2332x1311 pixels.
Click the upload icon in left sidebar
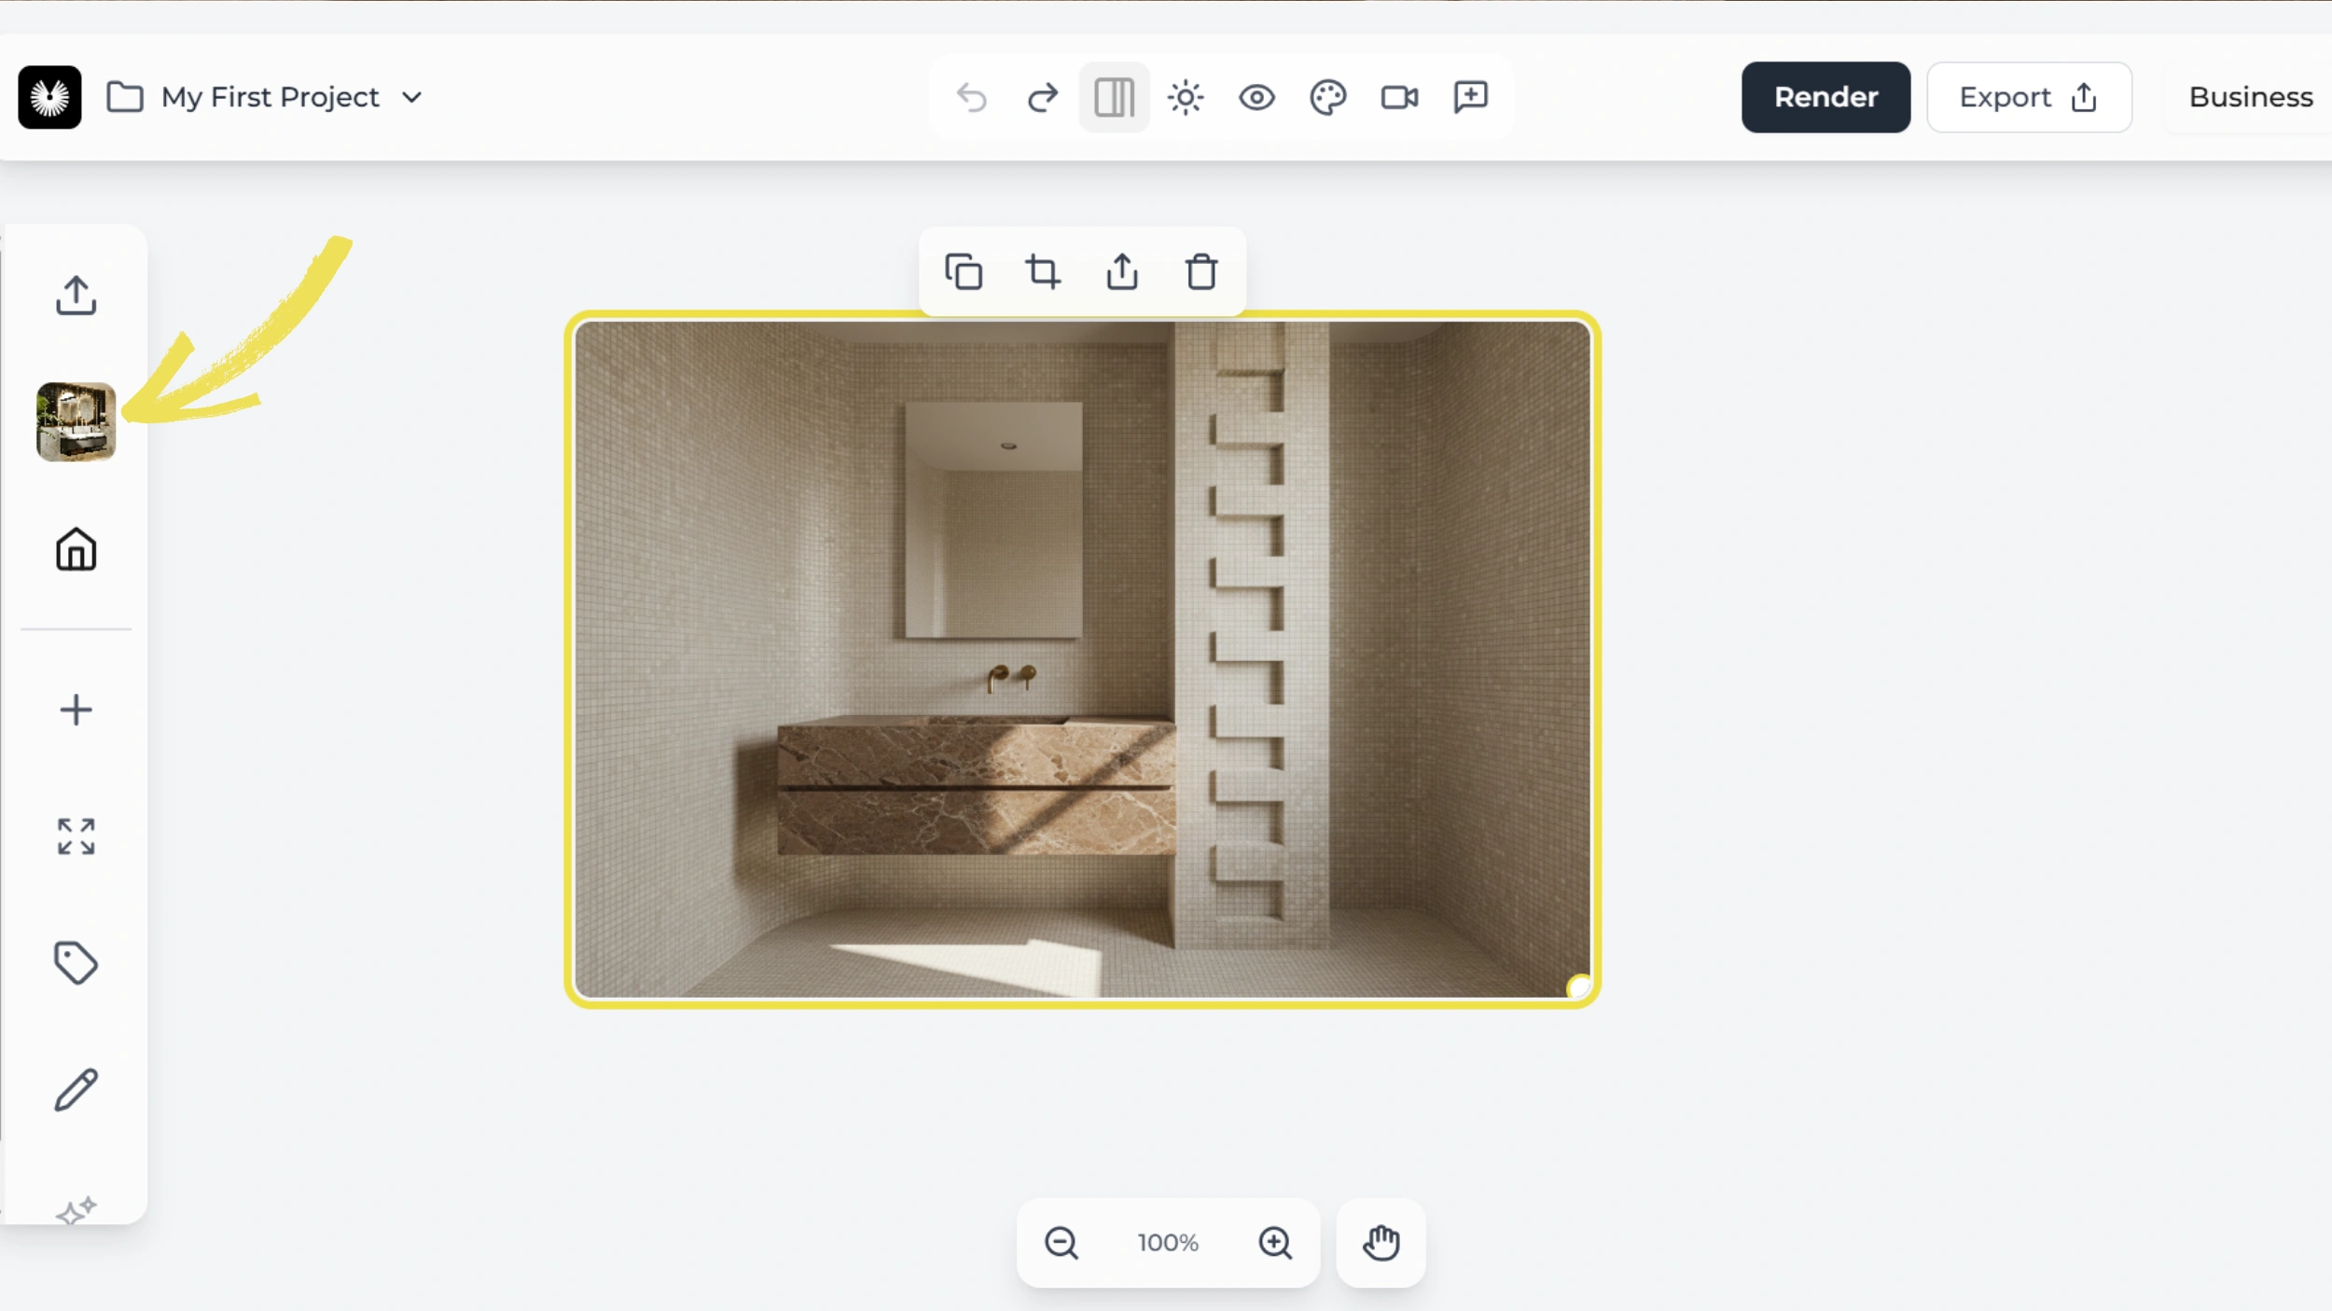coord(76,296)
